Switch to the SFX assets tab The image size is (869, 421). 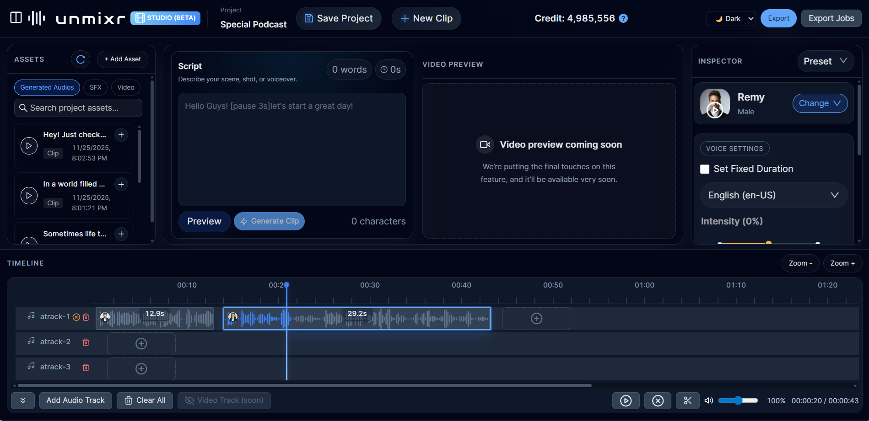click(95, 87)
